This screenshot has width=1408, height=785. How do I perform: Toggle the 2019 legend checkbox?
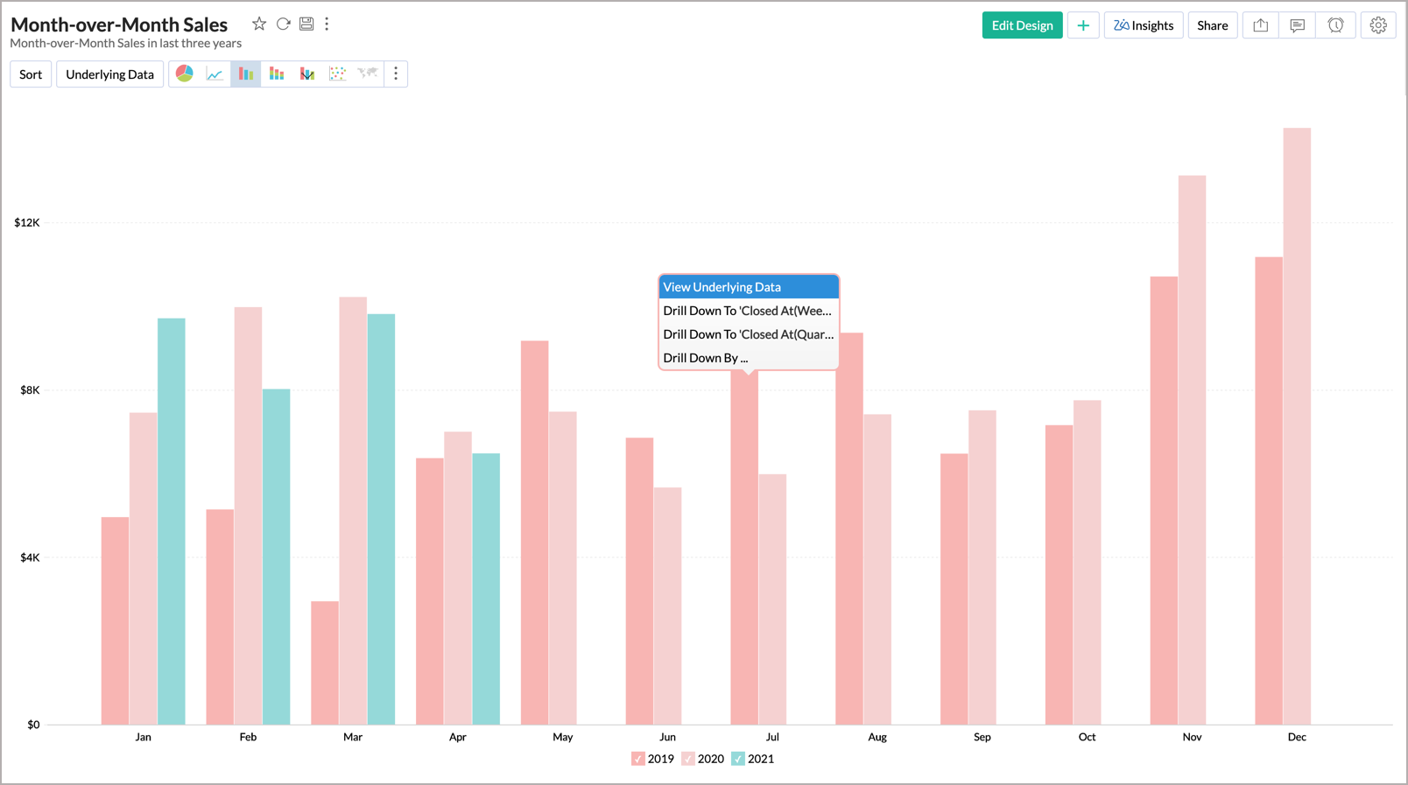tap(638, 759)
